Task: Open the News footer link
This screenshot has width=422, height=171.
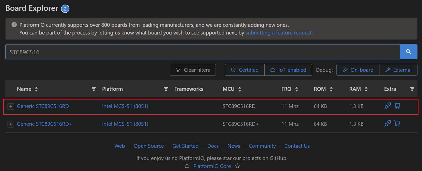Action: click(234, 146)
